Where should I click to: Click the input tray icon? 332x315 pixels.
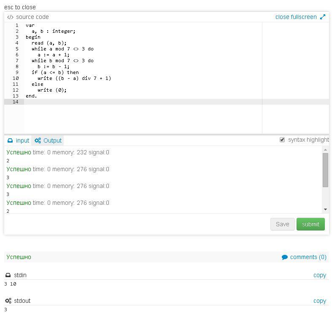pyautogui.click(x=10, y=140)
